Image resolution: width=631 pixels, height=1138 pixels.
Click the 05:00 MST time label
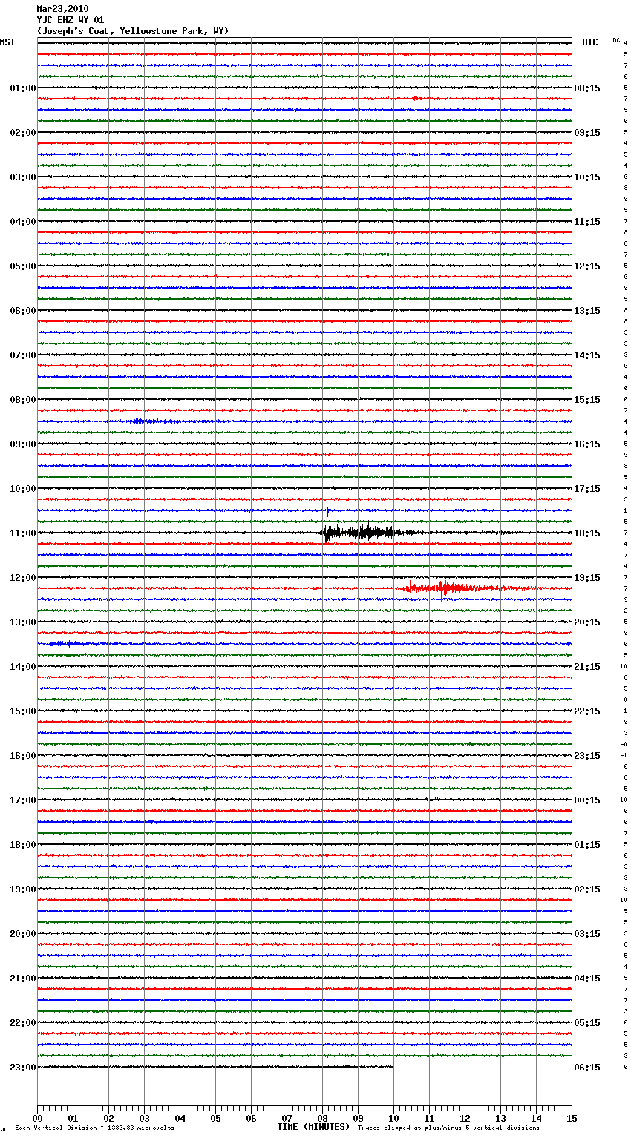(x=23, y=266)
